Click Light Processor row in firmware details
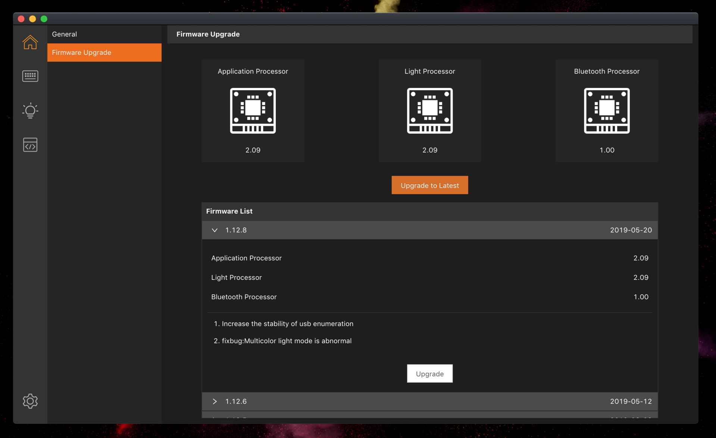The image size is (716, 438). 430,278
